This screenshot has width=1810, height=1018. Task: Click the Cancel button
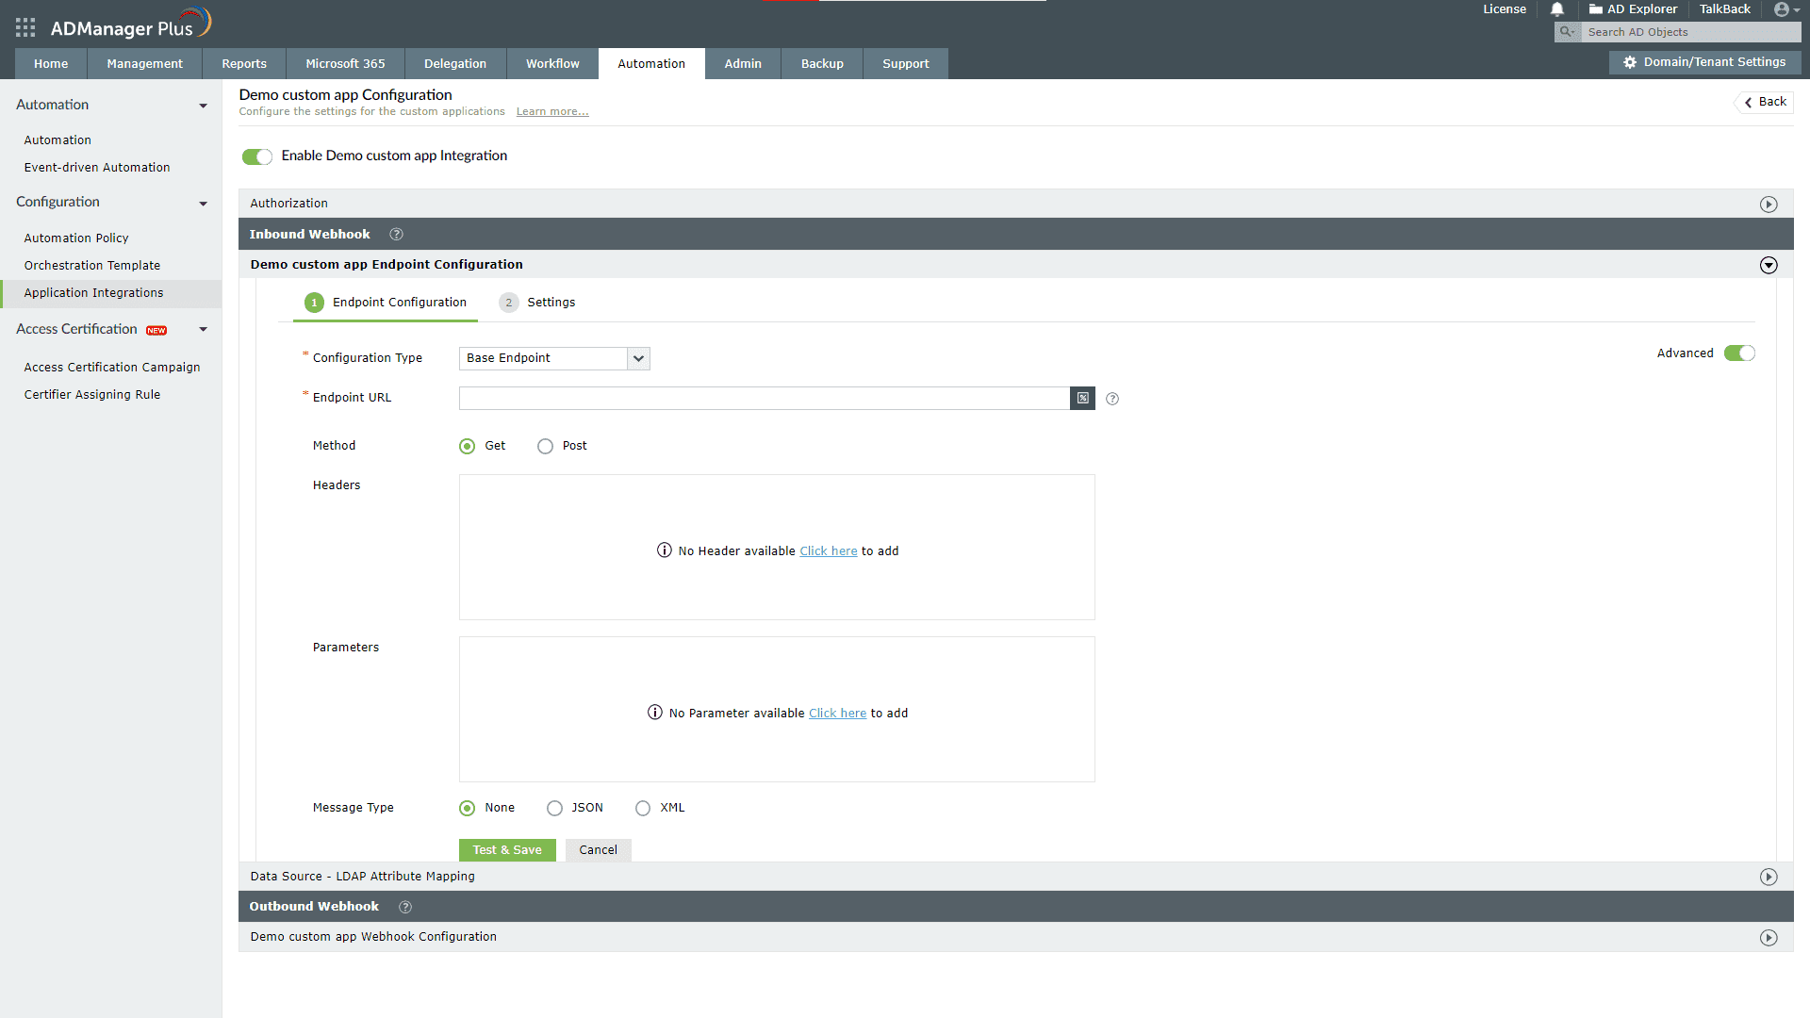point(597,849)
